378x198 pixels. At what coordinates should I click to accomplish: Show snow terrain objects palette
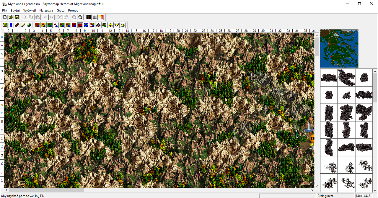(56, 25)
